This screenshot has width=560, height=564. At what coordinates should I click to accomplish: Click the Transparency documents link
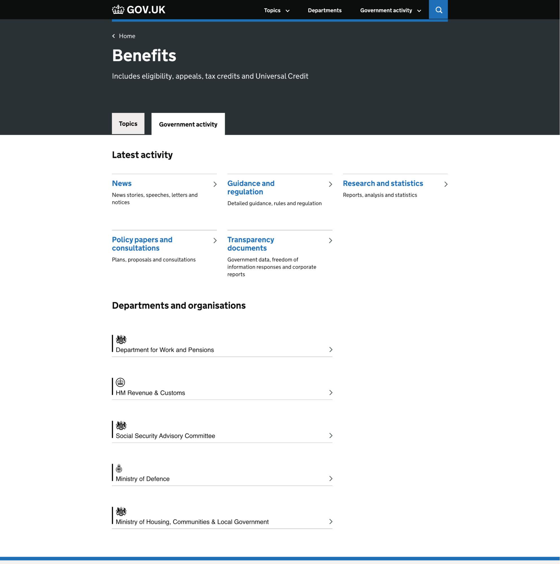coord(250,244)
